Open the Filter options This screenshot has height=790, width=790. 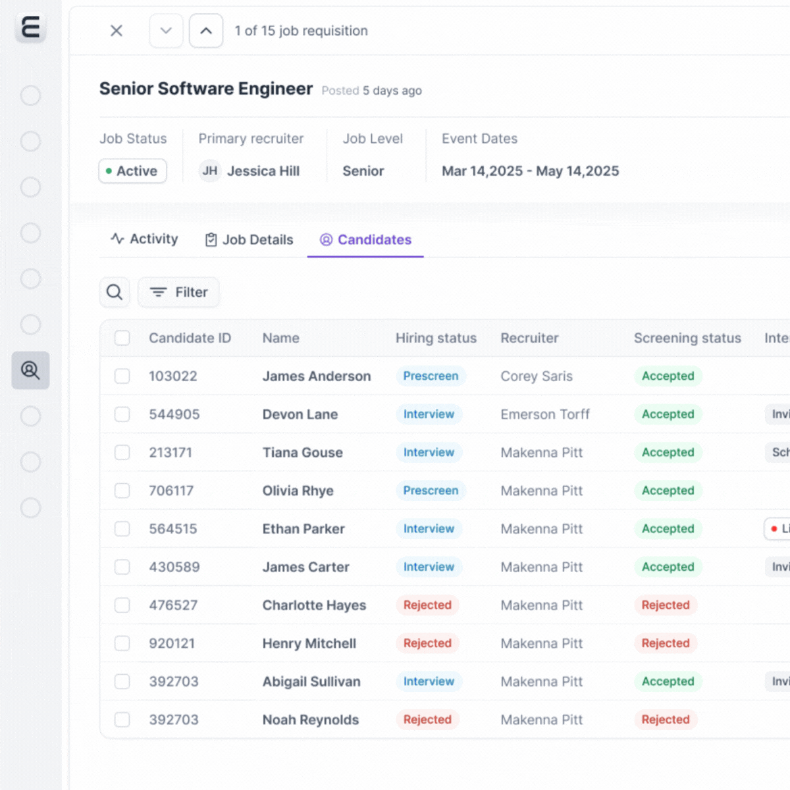178,292
